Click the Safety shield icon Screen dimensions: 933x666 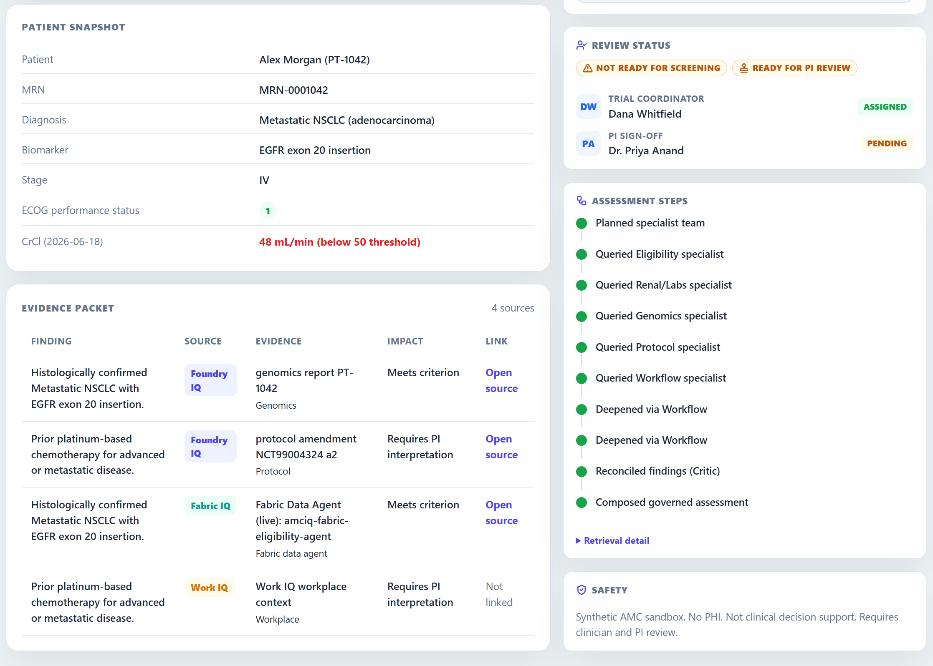pos(581,590)
